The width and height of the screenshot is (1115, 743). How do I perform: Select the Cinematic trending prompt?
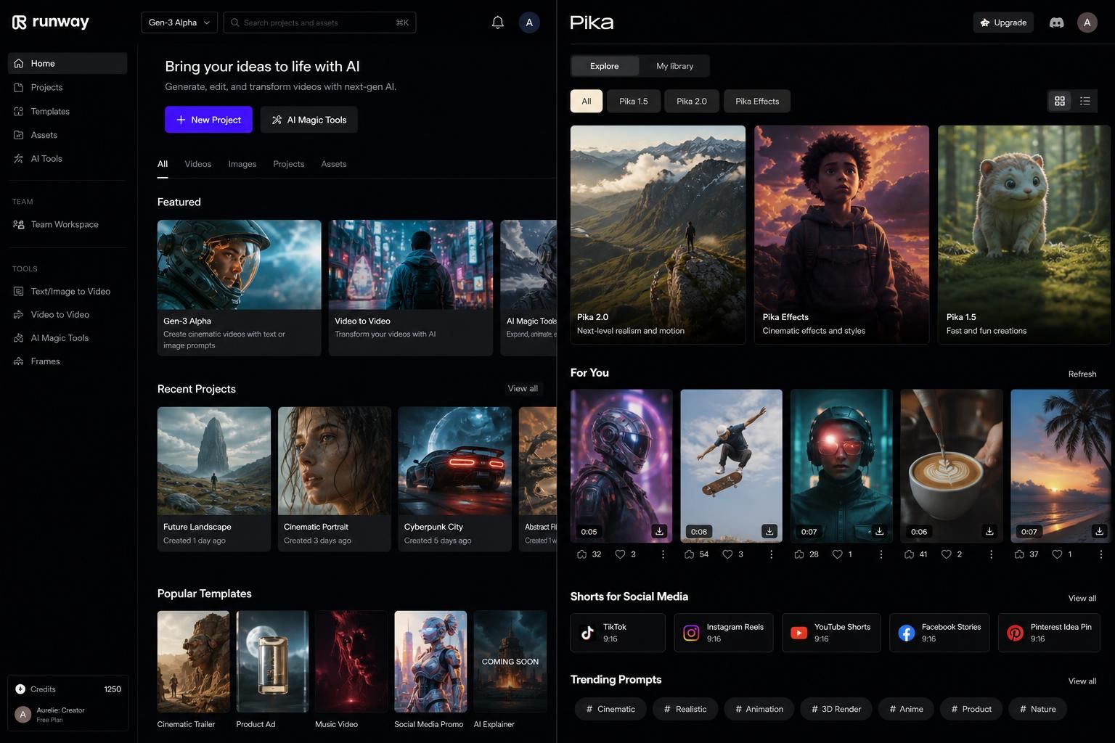(x=610, y=709)
